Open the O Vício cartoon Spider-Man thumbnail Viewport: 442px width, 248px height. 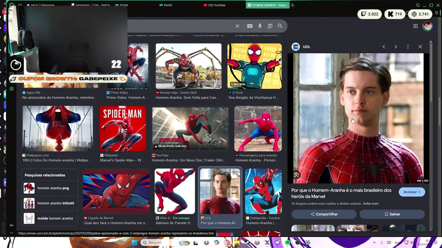[254, 66]
